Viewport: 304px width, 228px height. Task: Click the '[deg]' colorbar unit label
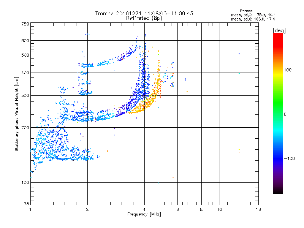[279, 30]
